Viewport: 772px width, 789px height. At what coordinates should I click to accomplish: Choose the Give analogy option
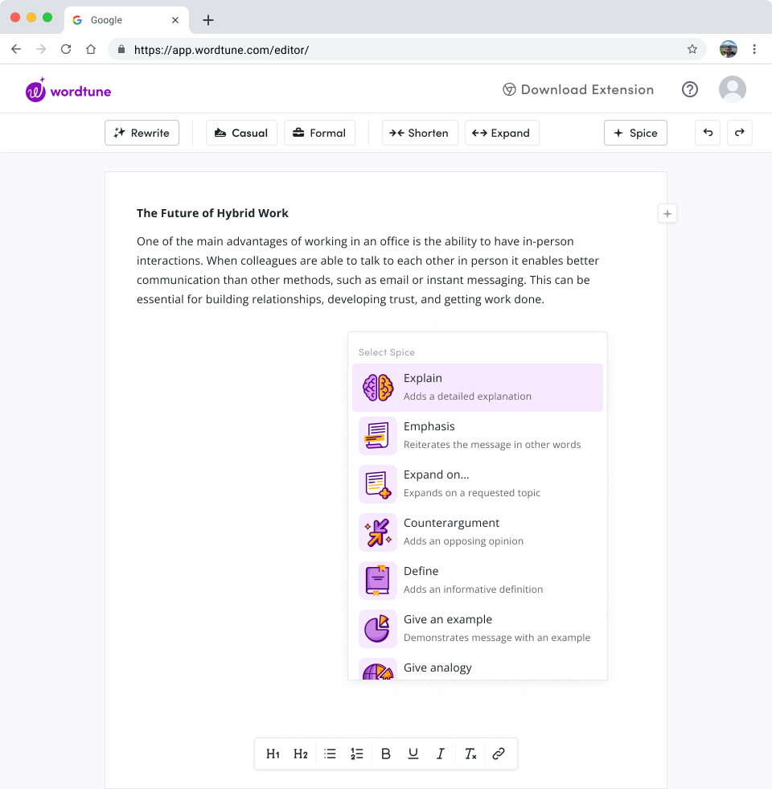coord(478,668)
